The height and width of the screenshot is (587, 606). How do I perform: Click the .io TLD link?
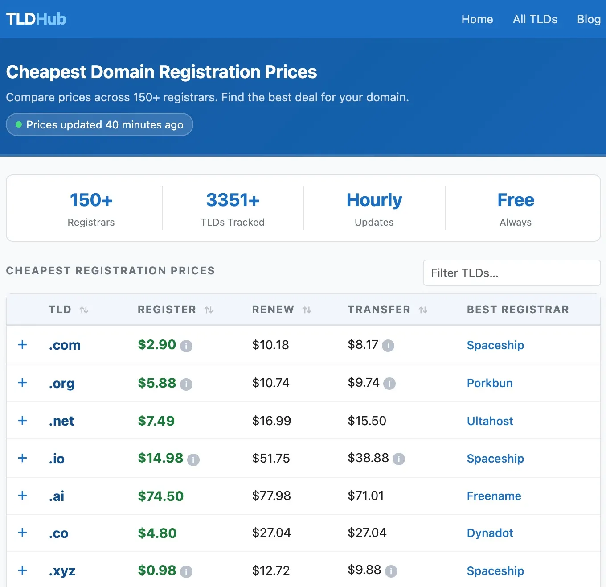[x=57, y=459]
